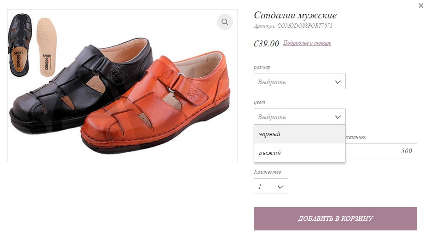Add item via Добавить в корзину button
The image size is (426, 235).
(335, 218)
